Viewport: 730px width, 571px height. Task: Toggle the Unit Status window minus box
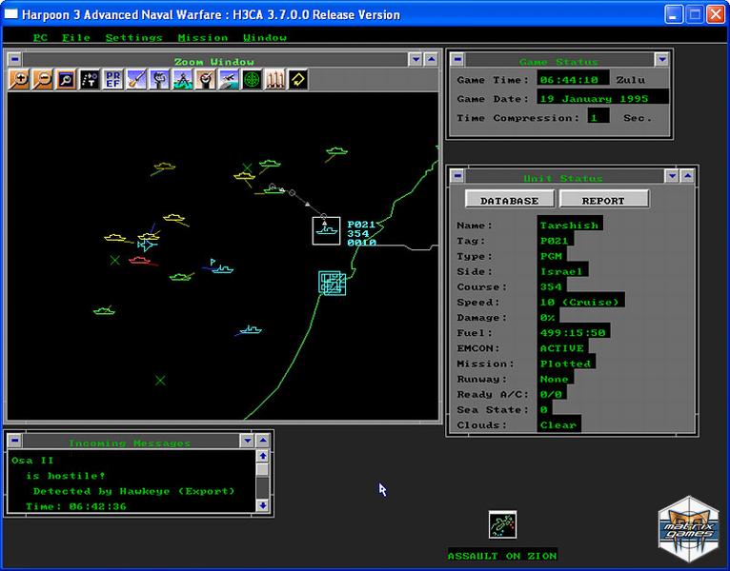457,176
